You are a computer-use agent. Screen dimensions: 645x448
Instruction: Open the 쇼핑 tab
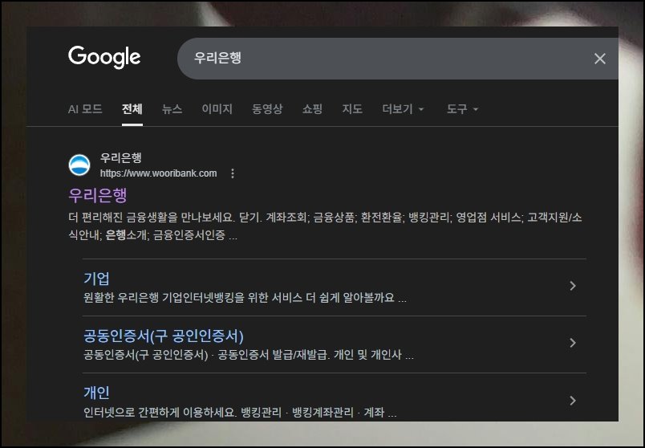(x=312, y=109)
